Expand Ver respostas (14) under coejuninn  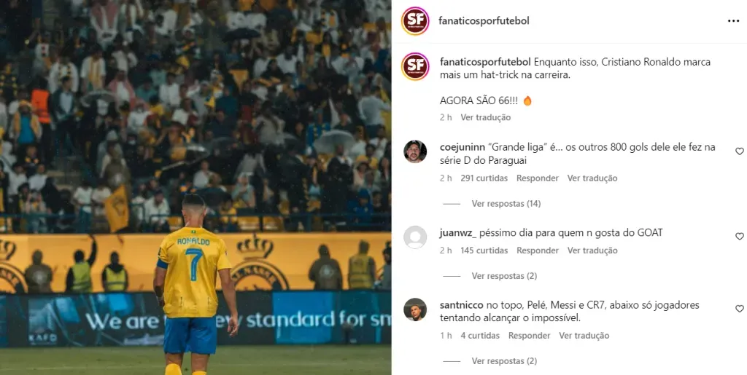pyautogui.click(x=506, y=203)
